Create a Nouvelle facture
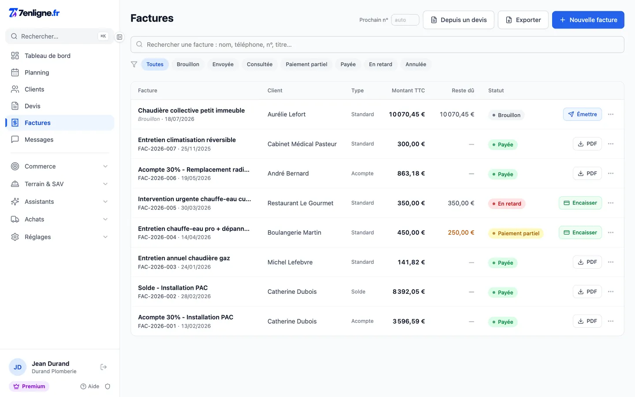 588,20
